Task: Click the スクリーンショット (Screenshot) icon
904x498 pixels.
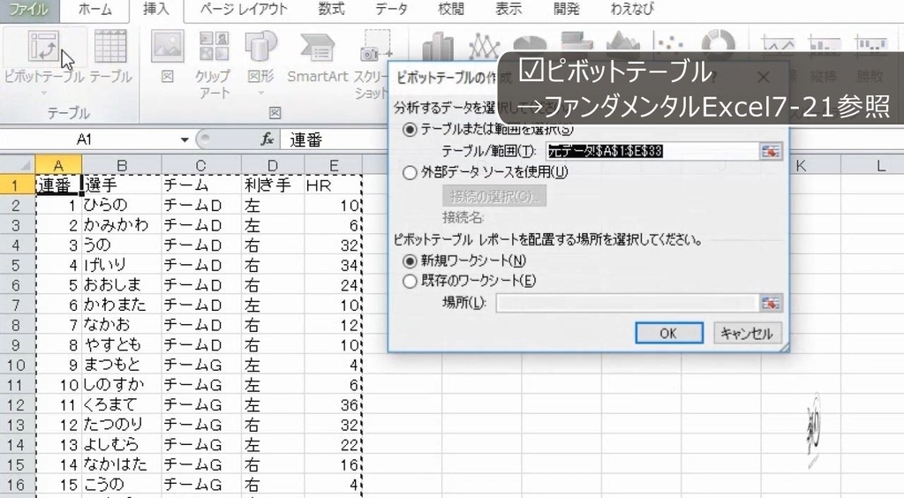Action: [x=374, y=48]
